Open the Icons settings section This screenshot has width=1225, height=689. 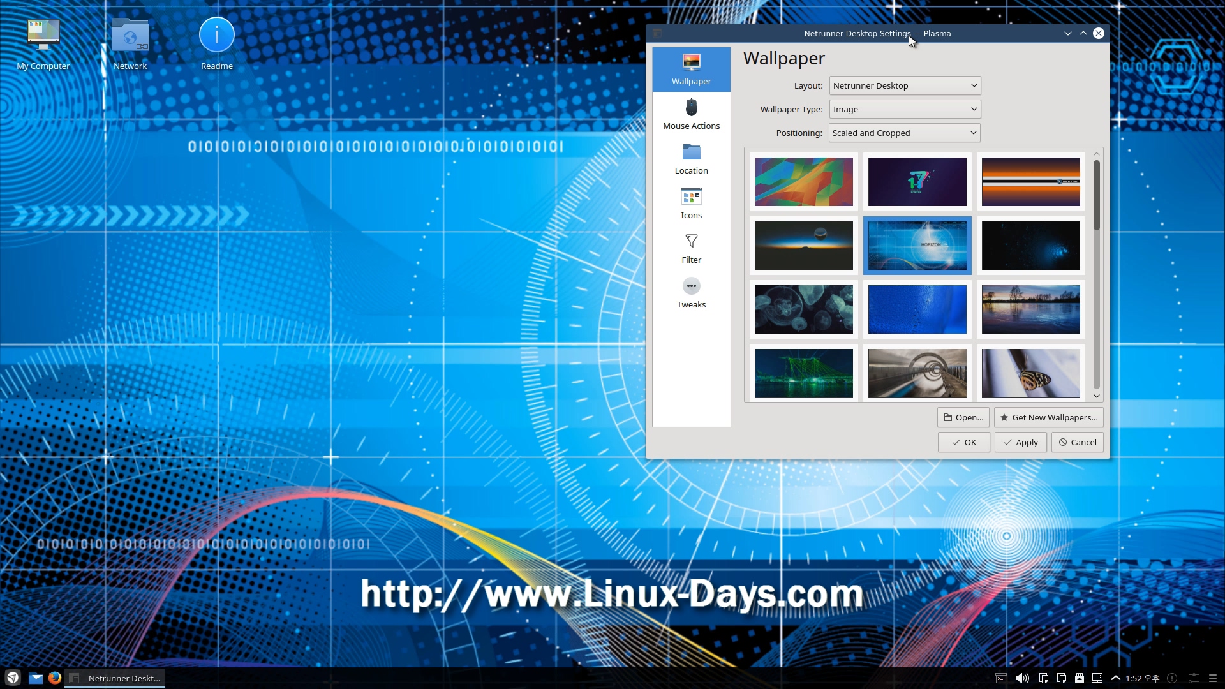click(x=691, y=204)
